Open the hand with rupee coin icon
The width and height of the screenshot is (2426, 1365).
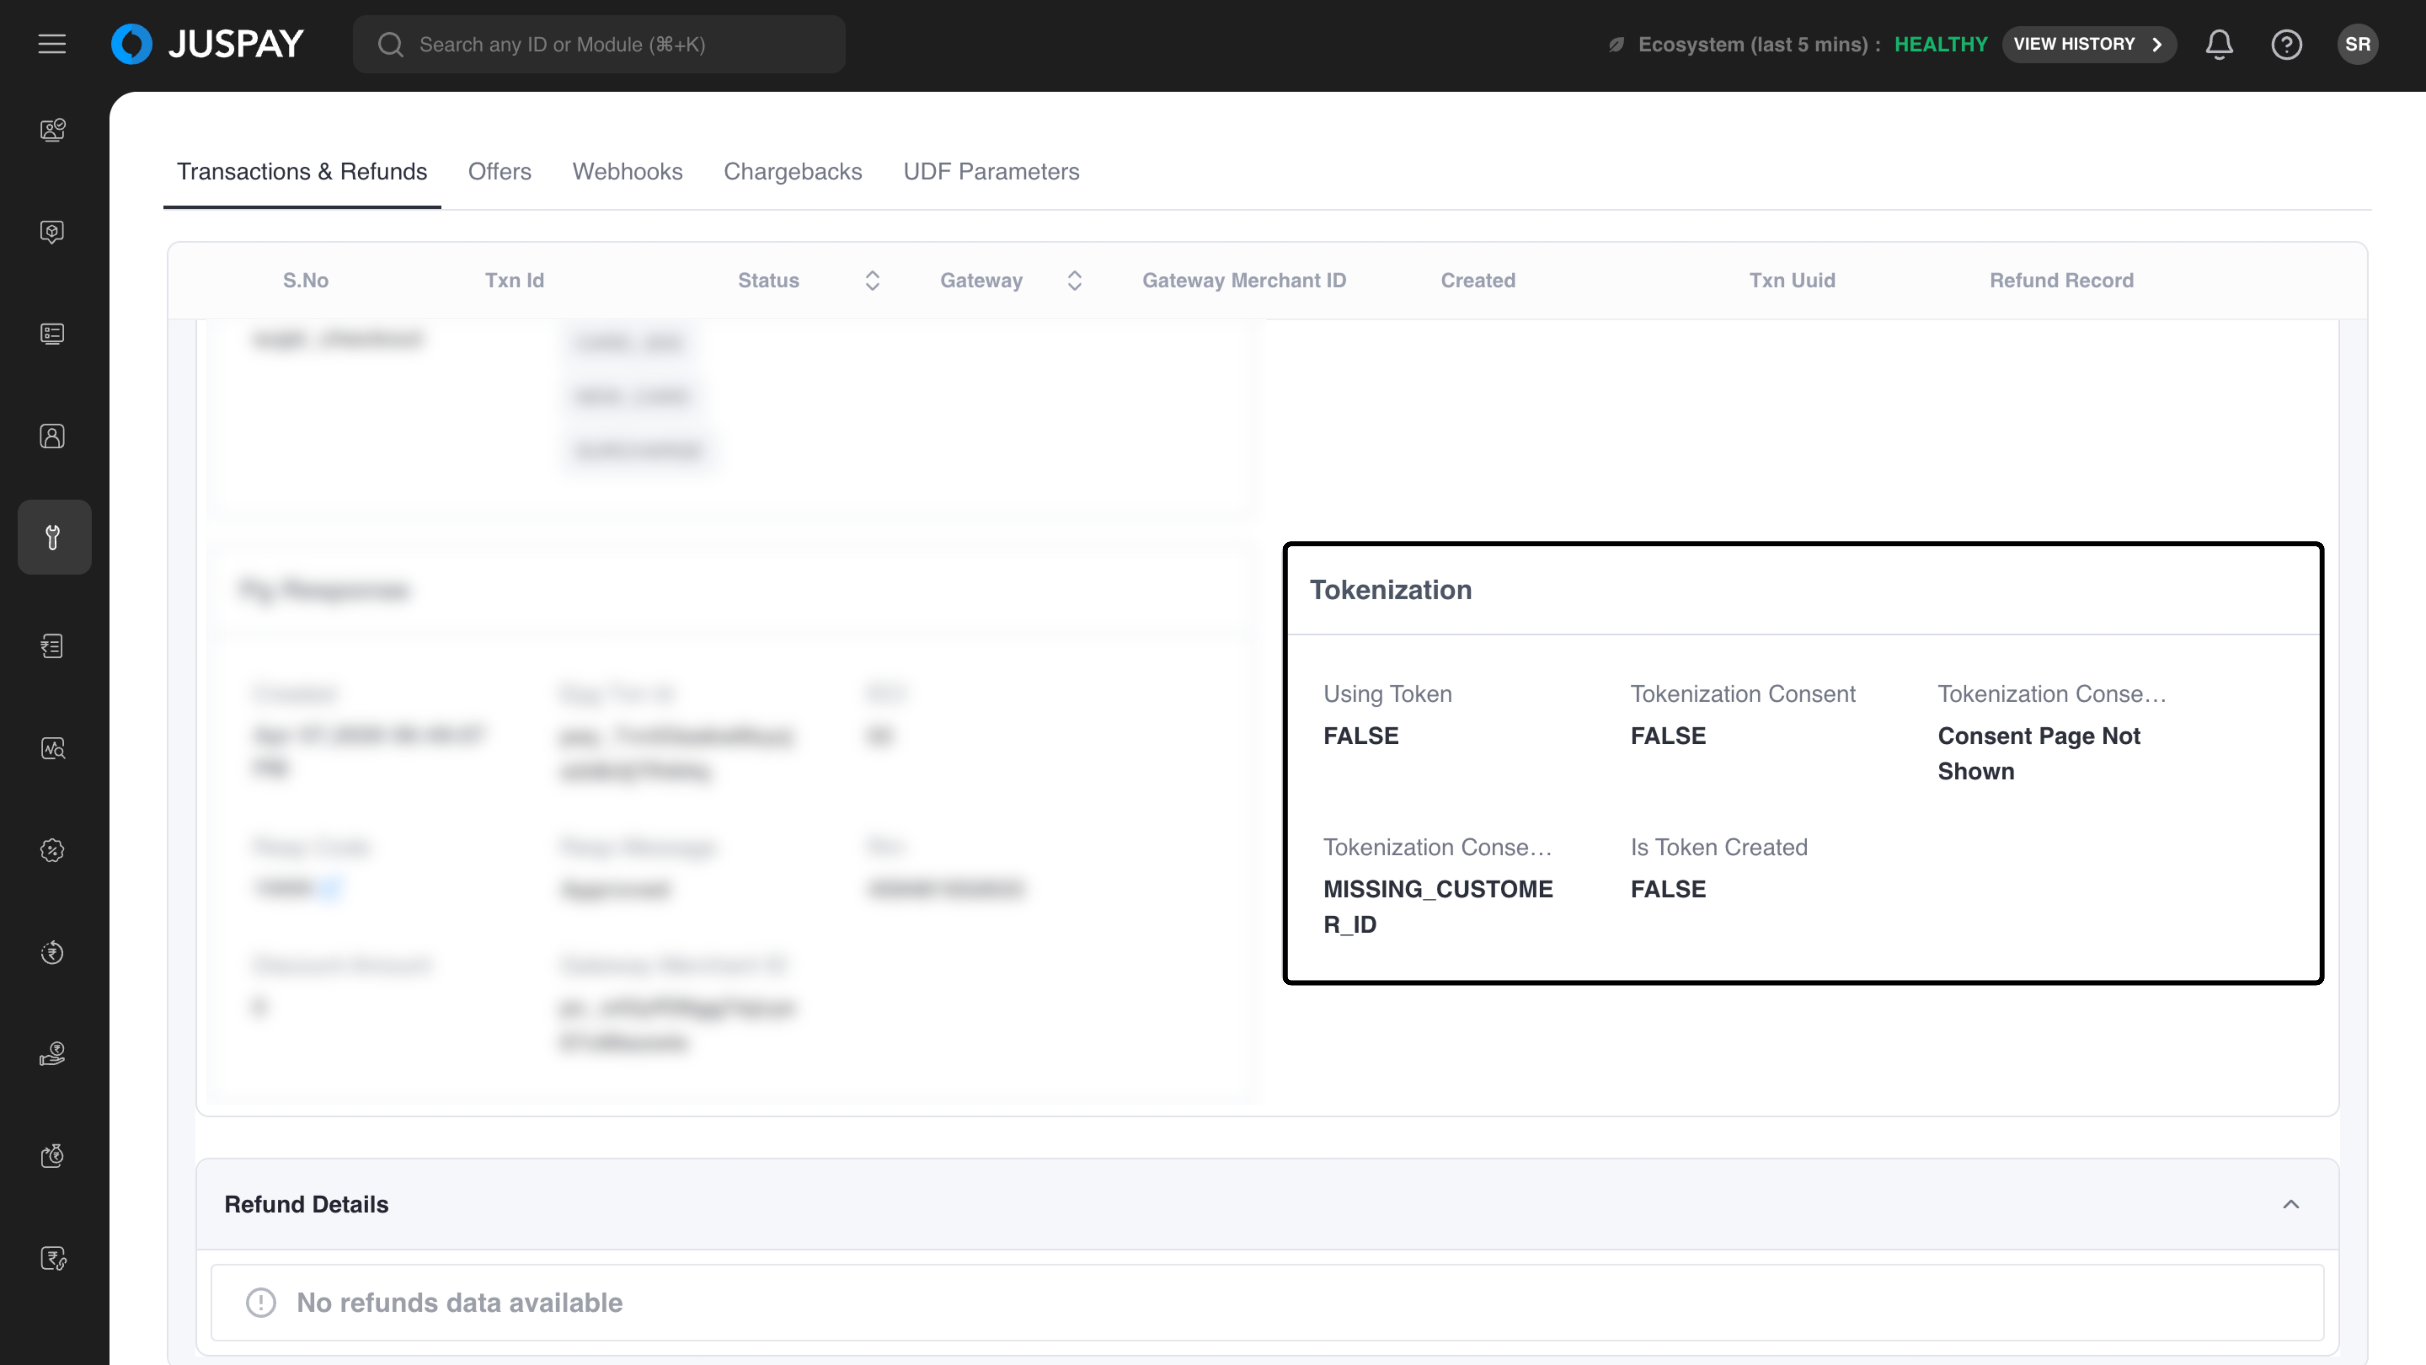[53, 1054]
